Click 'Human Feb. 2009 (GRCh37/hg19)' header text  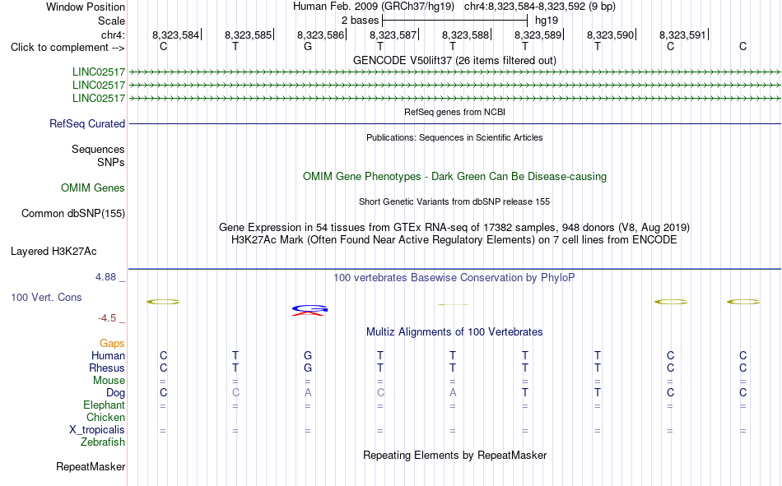tap(374, 7)
